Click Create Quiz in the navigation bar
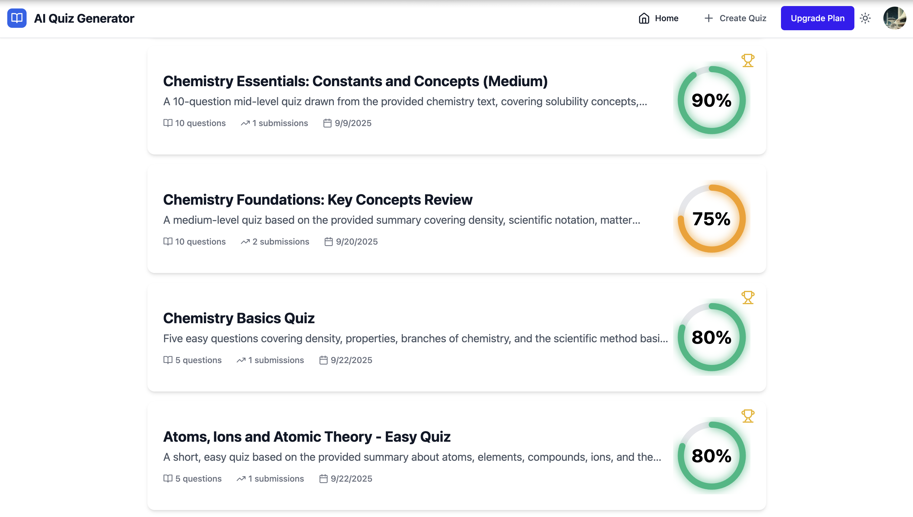This screenshot has width=913, height=517. coord(735,18)
